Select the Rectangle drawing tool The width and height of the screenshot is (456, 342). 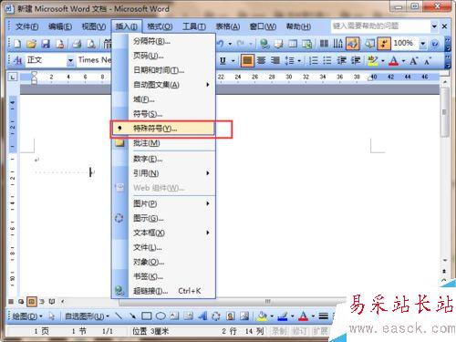point(147,316)
